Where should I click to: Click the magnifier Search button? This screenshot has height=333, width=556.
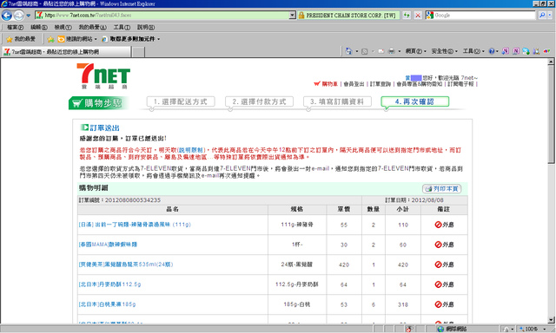(x=542, y=16)
